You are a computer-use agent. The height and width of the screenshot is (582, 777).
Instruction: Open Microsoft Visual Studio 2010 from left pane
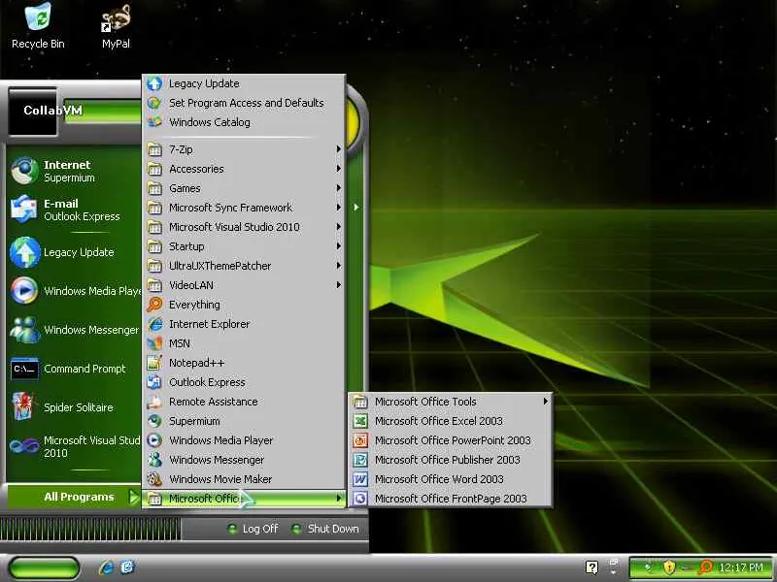pyautogui.click(x=75, y=446)
